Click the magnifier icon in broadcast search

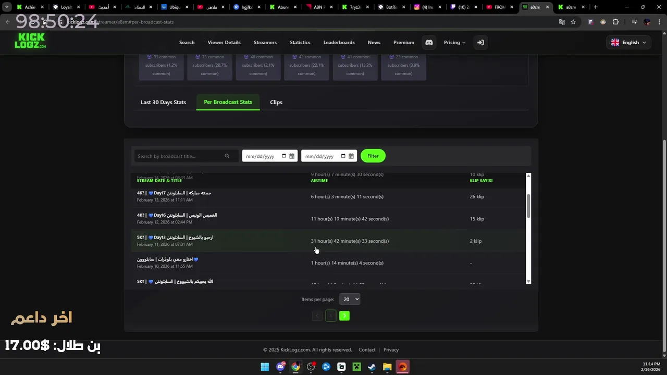click(x=227, y=156)
